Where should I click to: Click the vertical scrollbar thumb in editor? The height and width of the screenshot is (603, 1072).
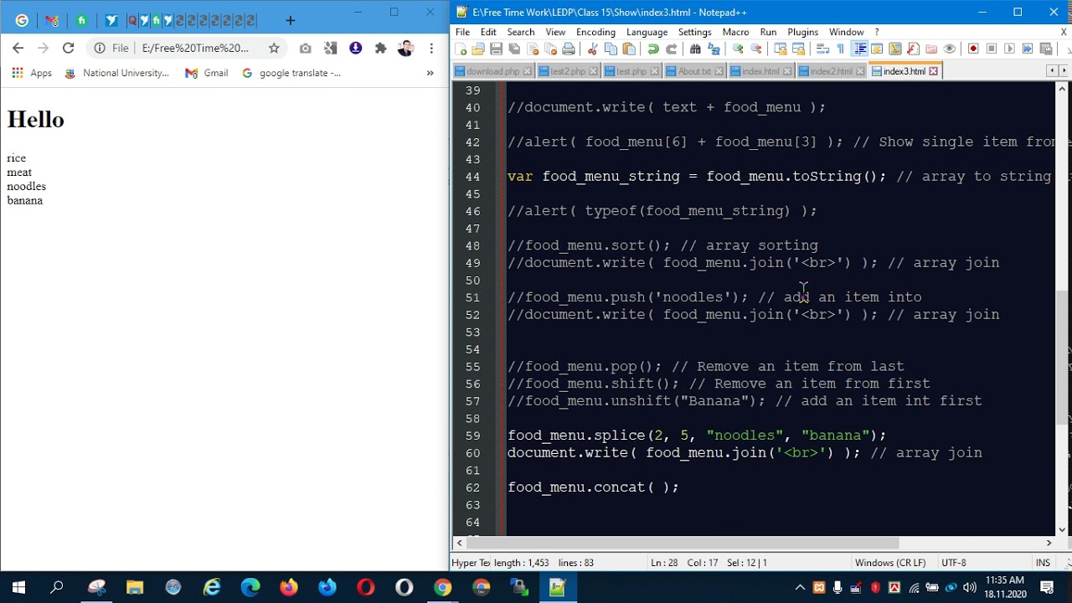[x=1062, y=358]
